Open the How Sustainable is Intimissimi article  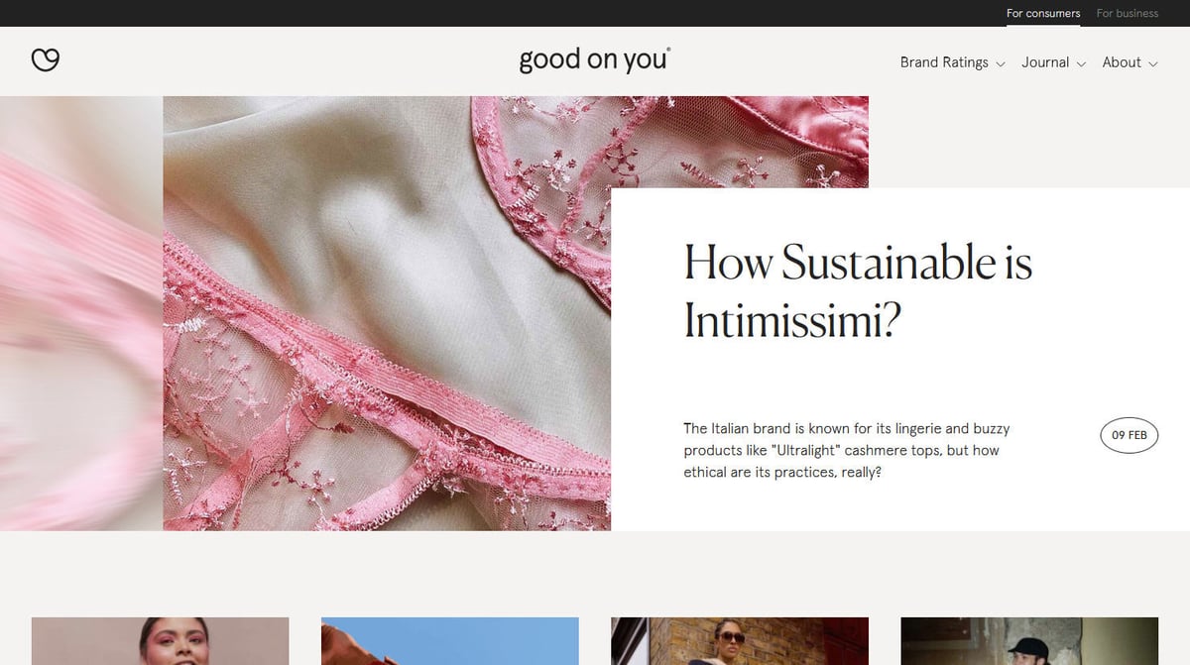[858, 290]
